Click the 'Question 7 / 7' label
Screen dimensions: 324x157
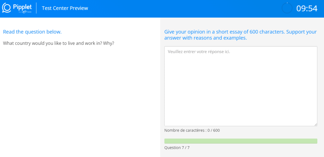(177, 148)
